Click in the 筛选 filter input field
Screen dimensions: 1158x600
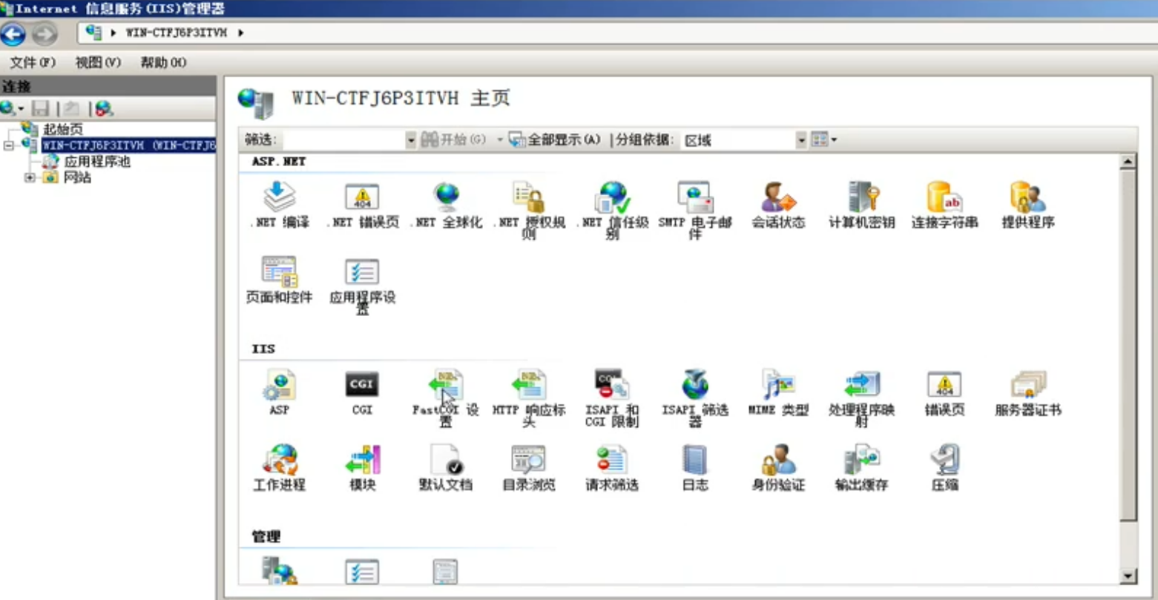point(344,139)
